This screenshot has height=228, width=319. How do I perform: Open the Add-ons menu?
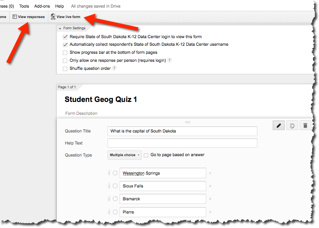pyautogui.click(x=42, y=6)
